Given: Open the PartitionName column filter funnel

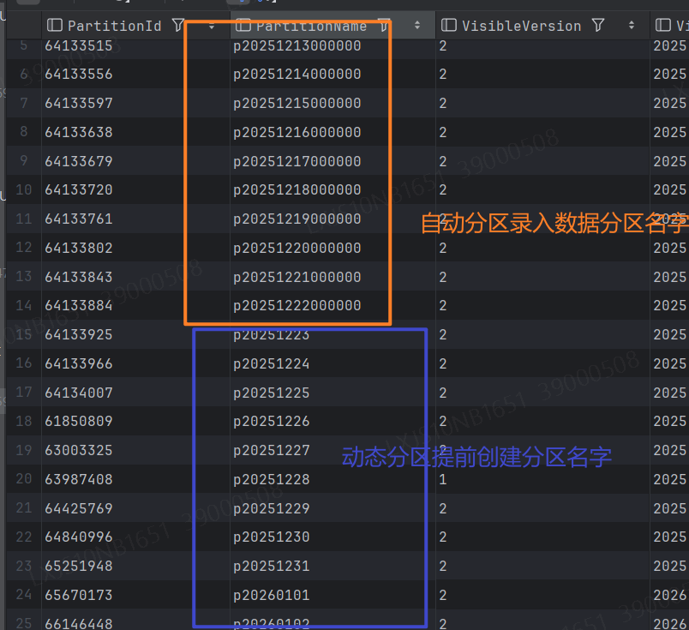Looking at the screenshot, I should (384, 26).
